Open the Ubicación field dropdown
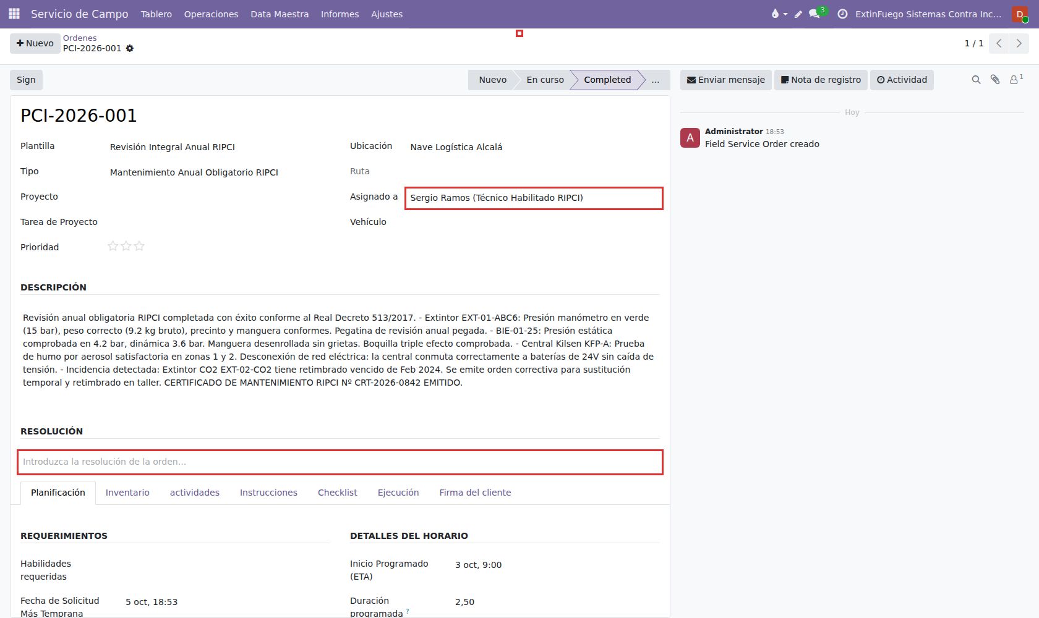The width and height of the screenshot is (1039, 618). coord(534,147)
